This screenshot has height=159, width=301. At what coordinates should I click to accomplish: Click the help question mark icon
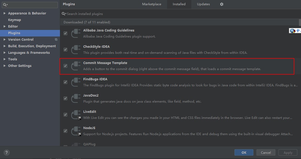pyautogui.click(x=7, y=152)
